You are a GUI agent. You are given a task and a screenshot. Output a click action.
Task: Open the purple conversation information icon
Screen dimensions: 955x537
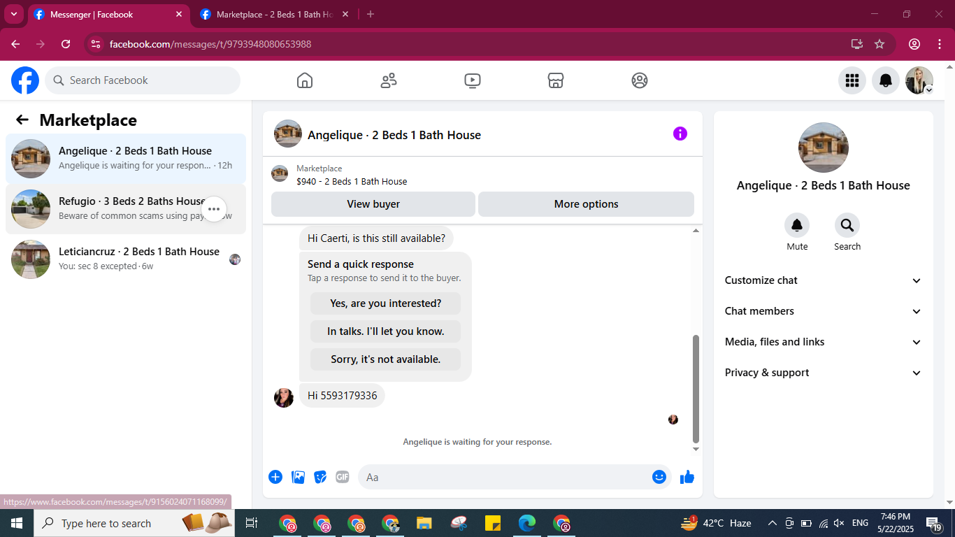pyautogui.click(x=680, y=134)
